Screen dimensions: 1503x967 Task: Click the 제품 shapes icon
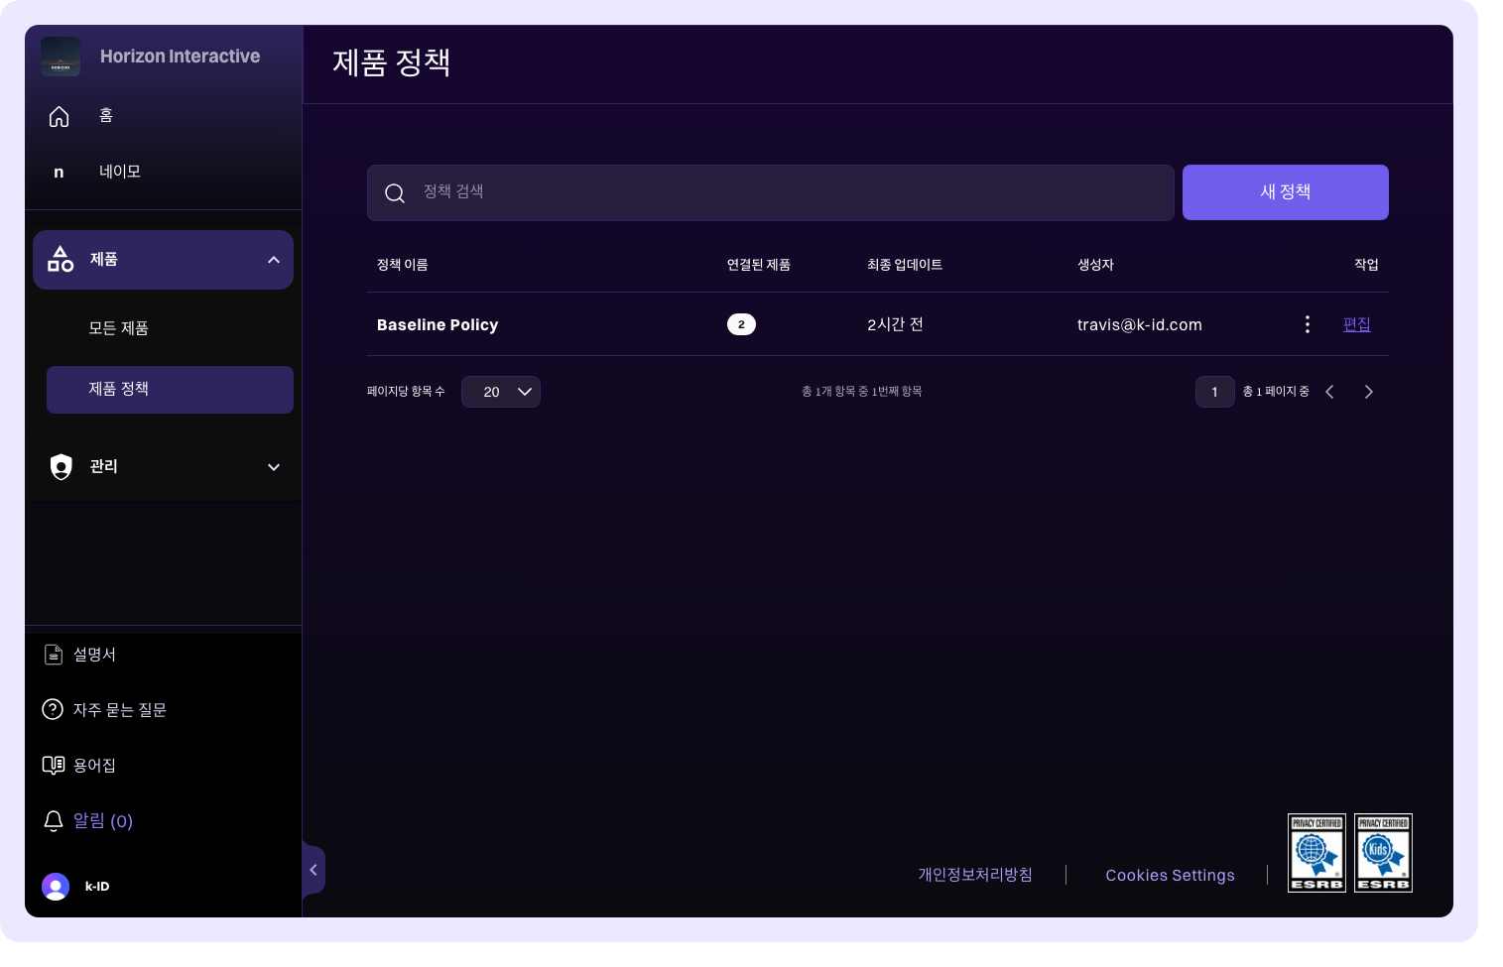tap(61, 259)
